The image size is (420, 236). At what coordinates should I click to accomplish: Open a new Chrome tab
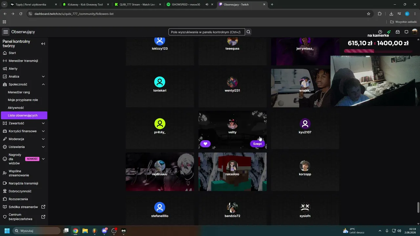click(x=272, y=5)
